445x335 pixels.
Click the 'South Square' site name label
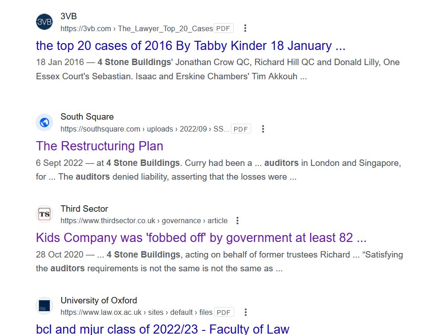[x=87, y=116]
